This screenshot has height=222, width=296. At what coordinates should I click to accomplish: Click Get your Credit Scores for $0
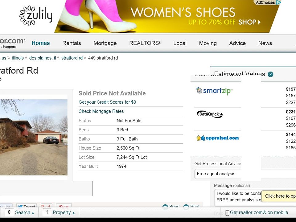coord(107,102)
